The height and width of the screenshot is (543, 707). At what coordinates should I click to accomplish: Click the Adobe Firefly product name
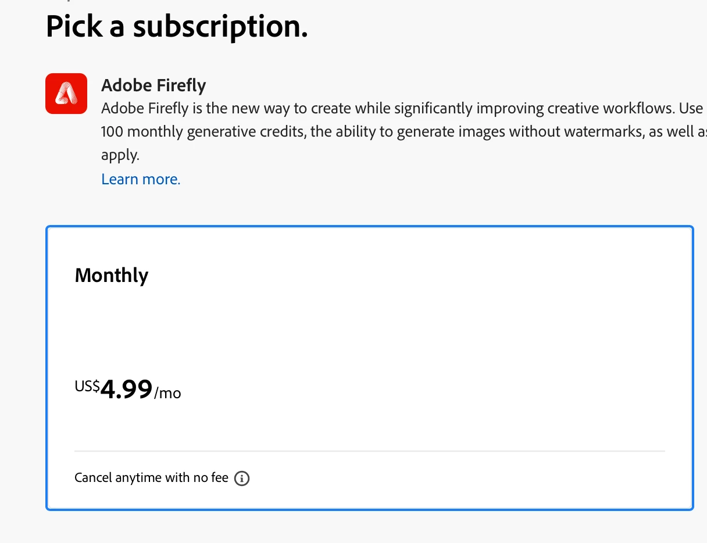pos(153,85)
